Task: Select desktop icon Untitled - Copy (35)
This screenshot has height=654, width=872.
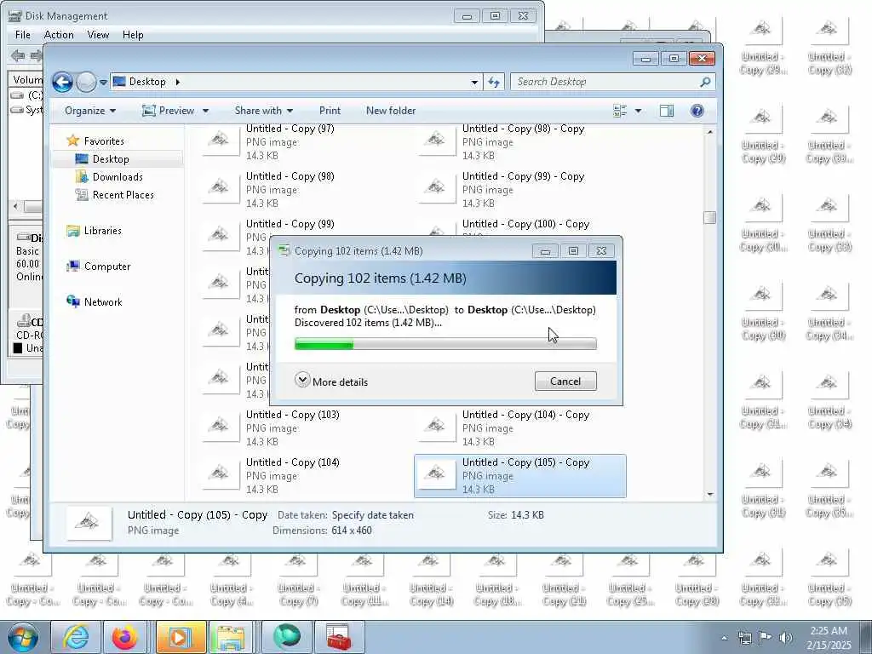Action: [x=829, y=578]
